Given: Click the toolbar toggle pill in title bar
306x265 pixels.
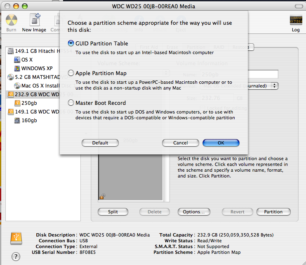Looking at the screenshot, I should point(299,6).
